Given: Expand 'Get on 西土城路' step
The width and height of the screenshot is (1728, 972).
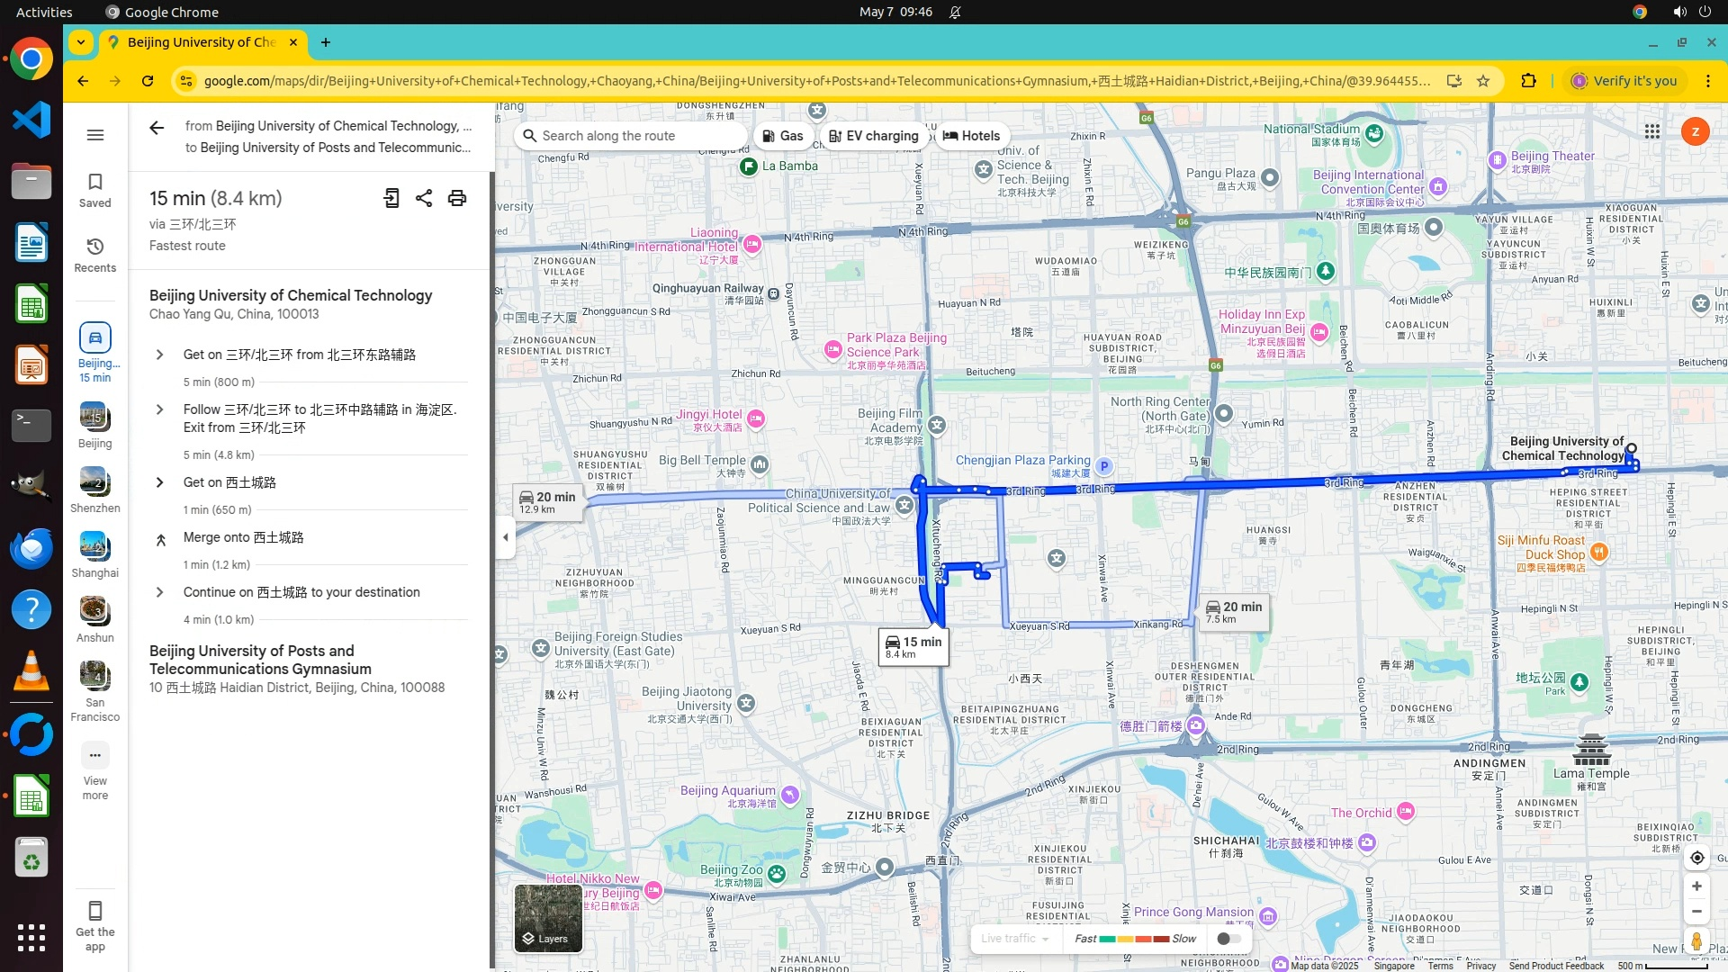Looking at the screenshot, I should pyautogui.click(x=160, y=482).
